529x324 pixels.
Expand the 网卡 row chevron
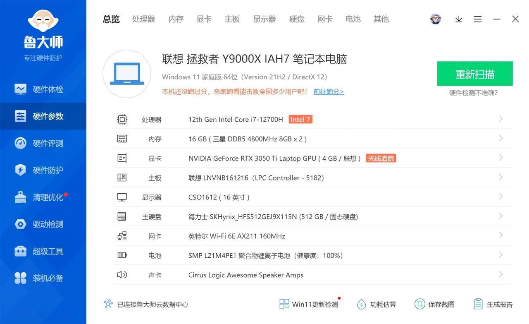(x=500, y=235)
